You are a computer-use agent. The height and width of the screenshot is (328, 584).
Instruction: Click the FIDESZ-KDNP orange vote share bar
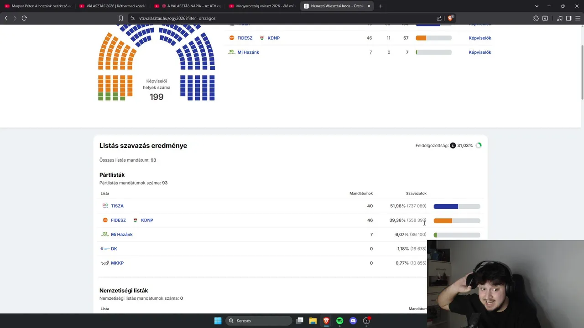pos(457,221)
